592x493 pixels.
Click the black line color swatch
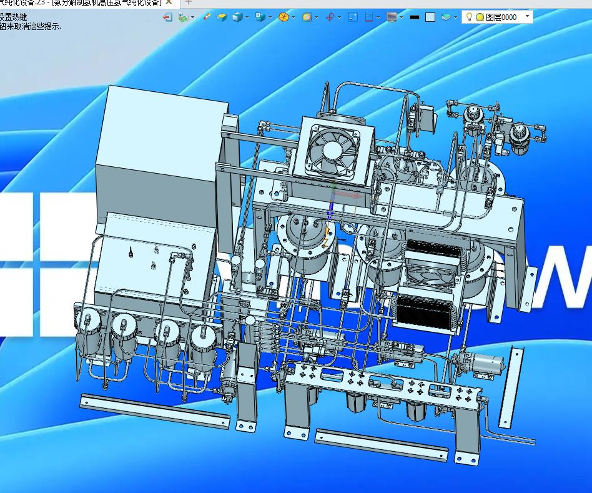coord(415,17)
